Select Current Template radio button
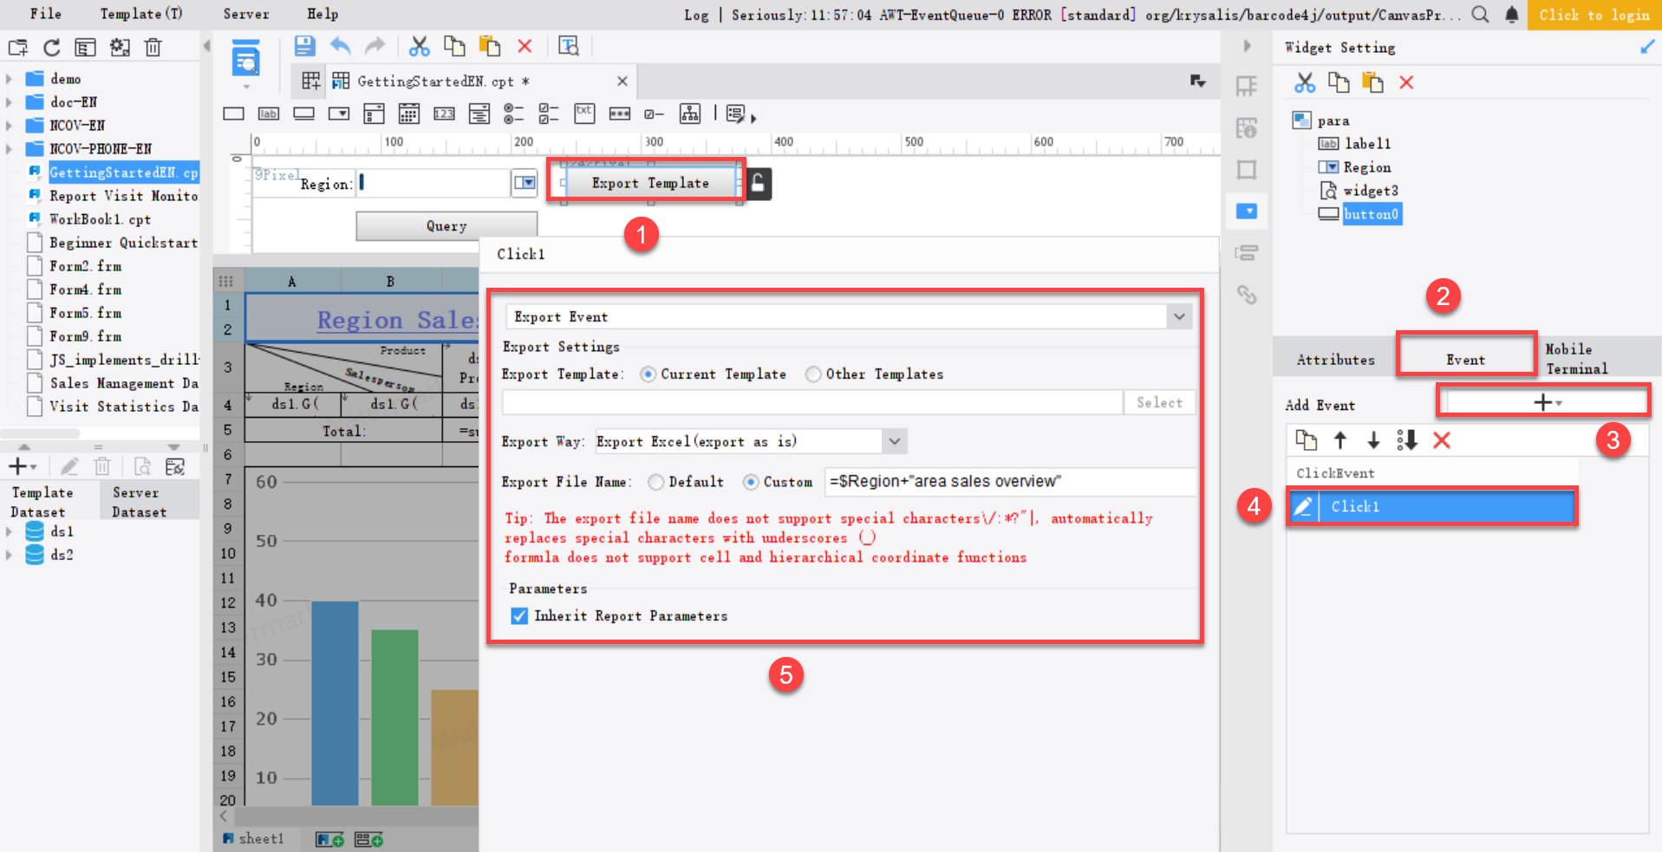 click(648, 374)
